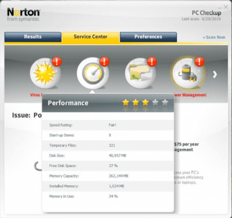
Task: Click the third gold star in Performance rating
Action: pyautogui.click(x=146, y=102)
